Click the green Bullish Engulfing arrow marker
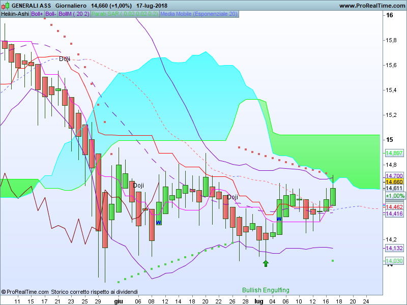The image size is (407, 305). pyautogui.click(x=266, y=263)
